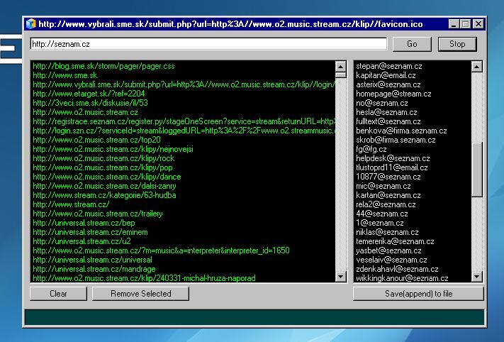Screen dimensions: 504x342
Task: Click the email list scrollbar thumb
Action: [x=476, y=170]
